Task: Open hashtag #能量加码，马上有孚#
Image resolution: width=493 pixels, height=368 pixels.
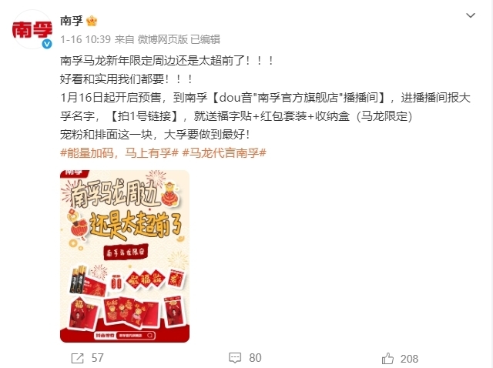Action: coord(119,153)
